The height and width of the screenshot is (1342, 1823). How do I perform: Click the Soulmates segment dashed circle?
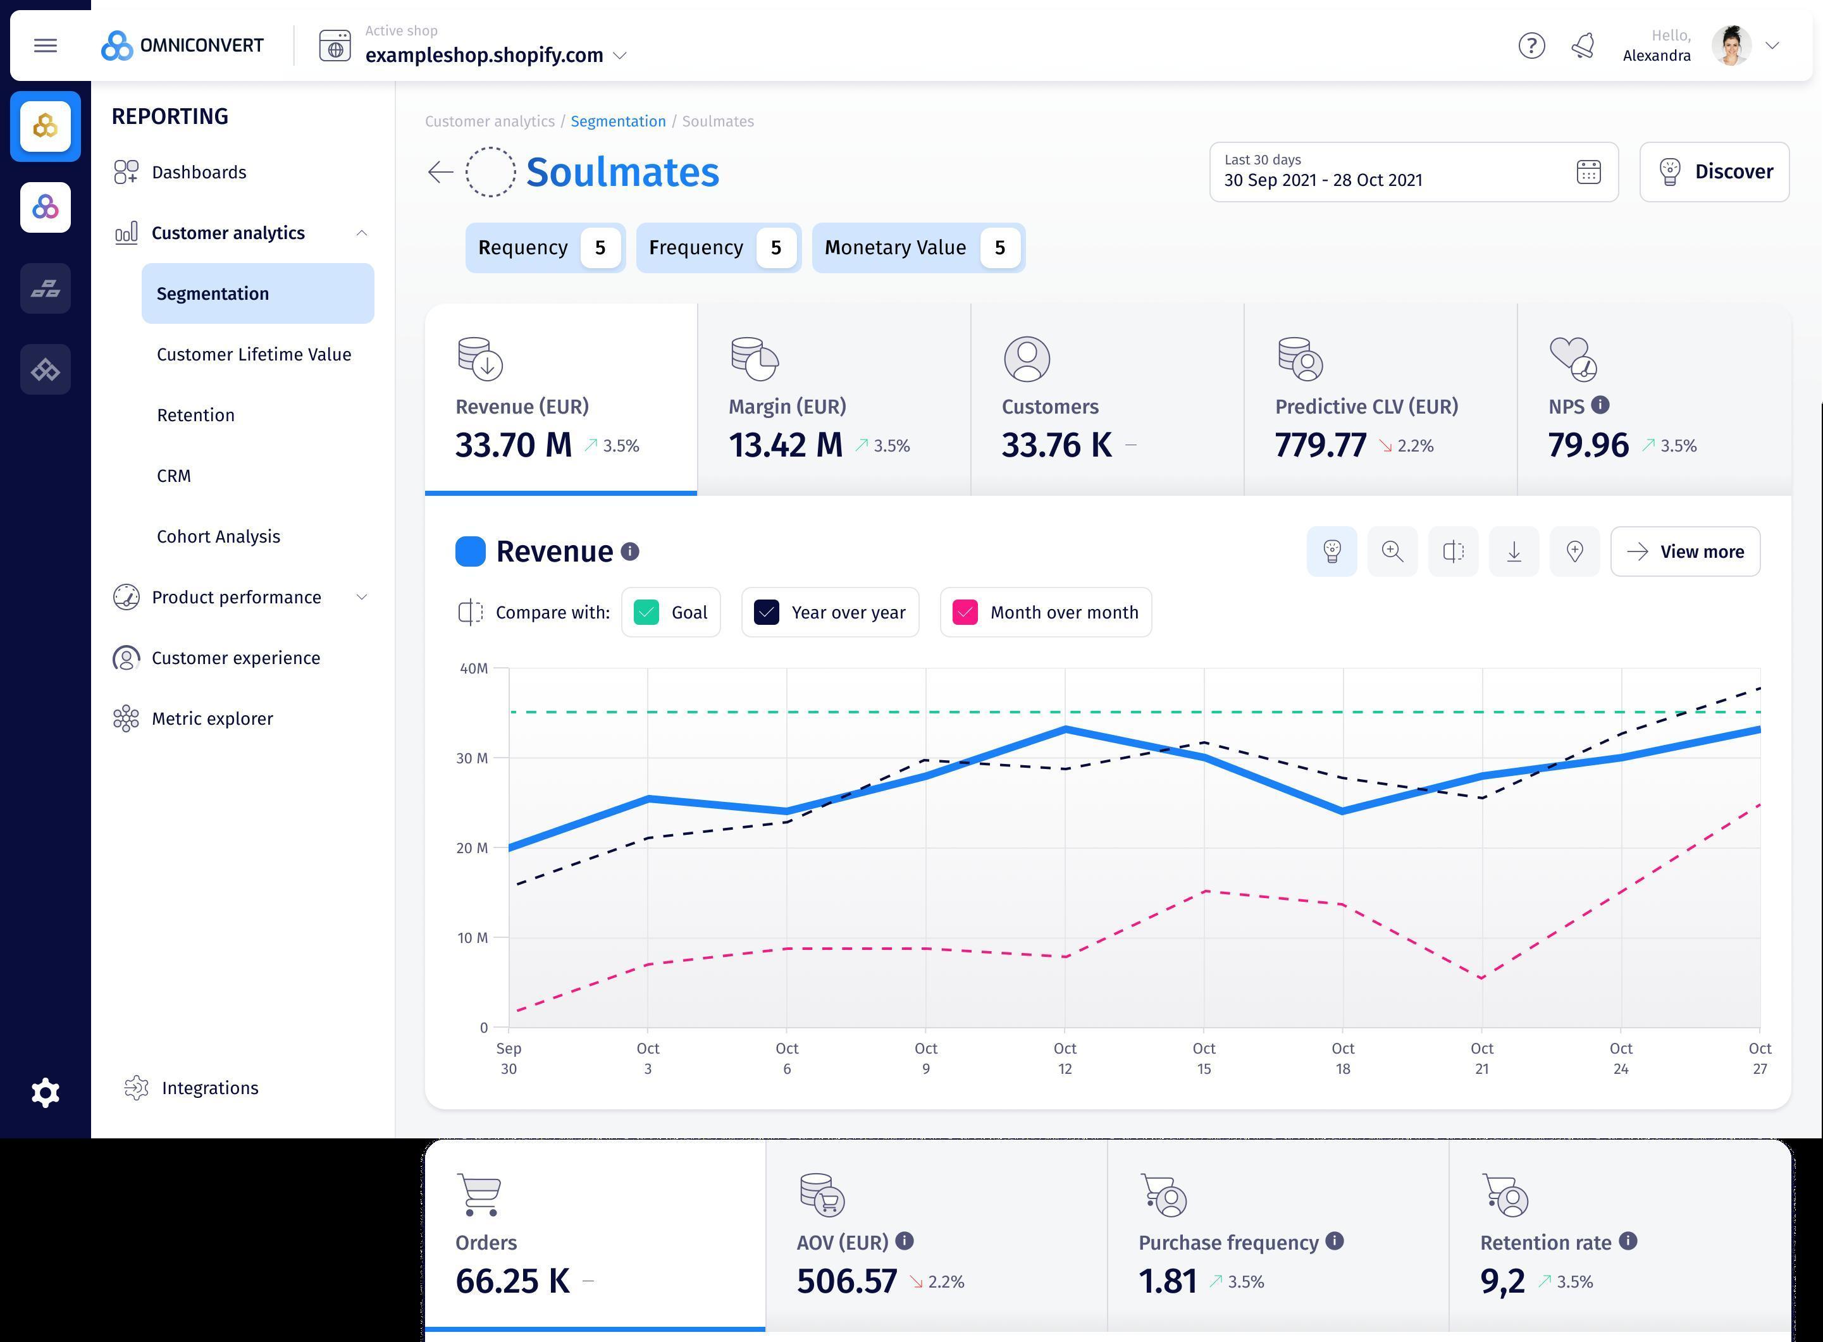pyautogui.click(x=491, y=171)
